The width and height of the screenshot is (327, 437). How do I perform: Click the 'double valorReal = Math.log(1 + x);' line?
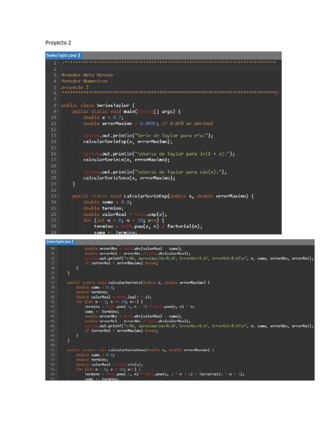tap(114, 297)
